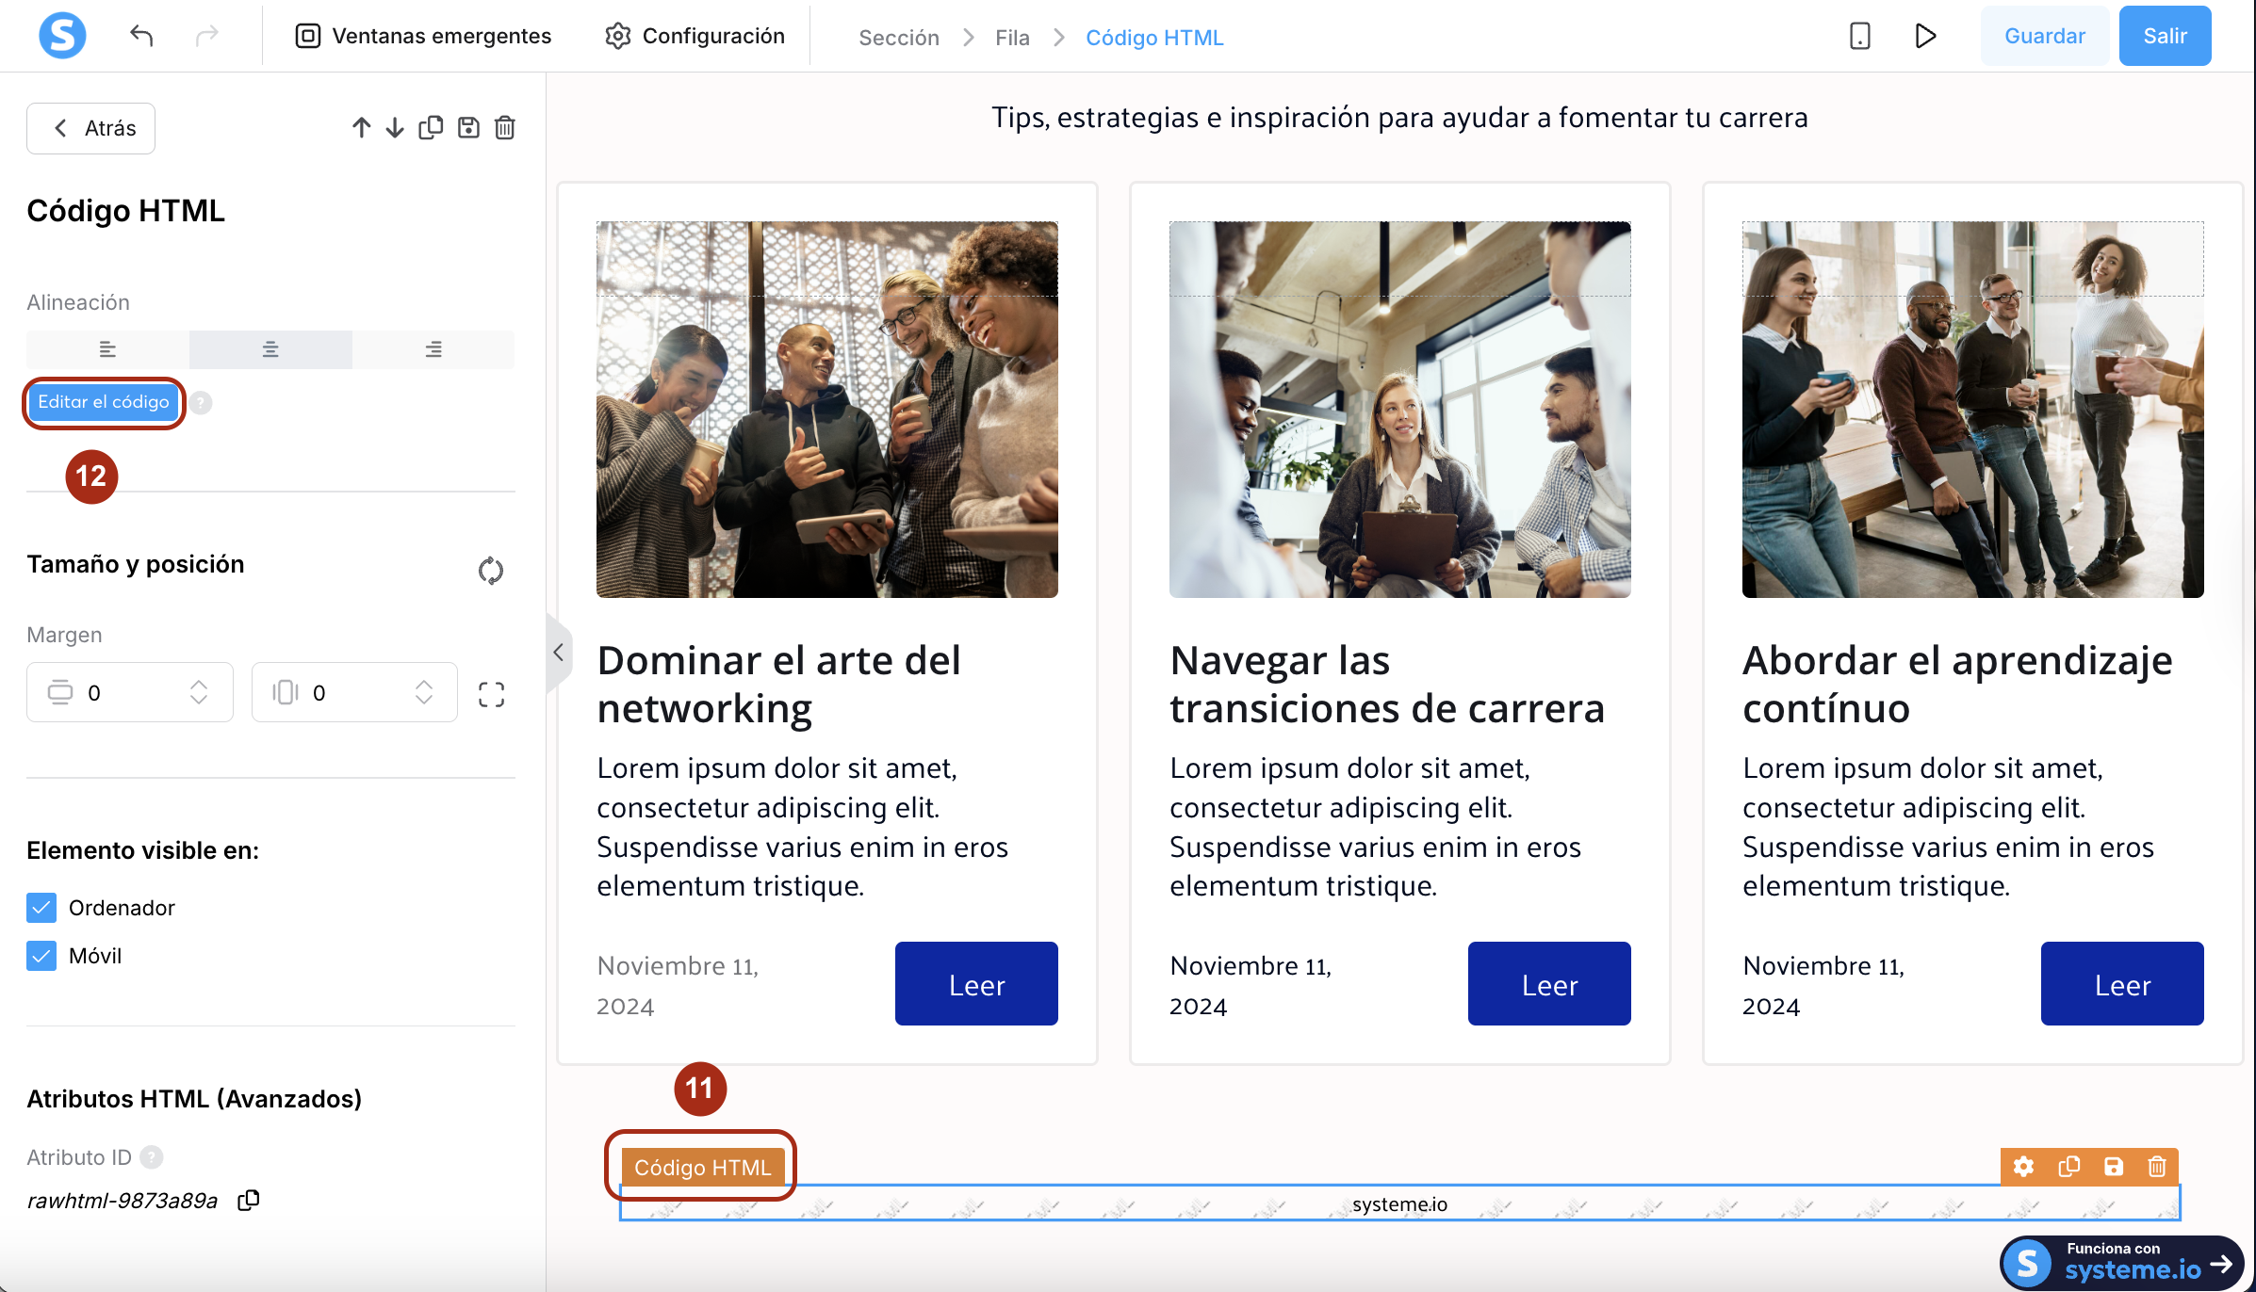Open Ventanas emergentes menu

point(423,36)
